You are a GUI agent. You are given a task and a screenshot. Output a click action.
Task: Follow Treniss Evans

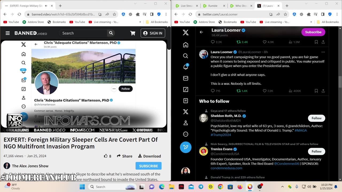316,151
